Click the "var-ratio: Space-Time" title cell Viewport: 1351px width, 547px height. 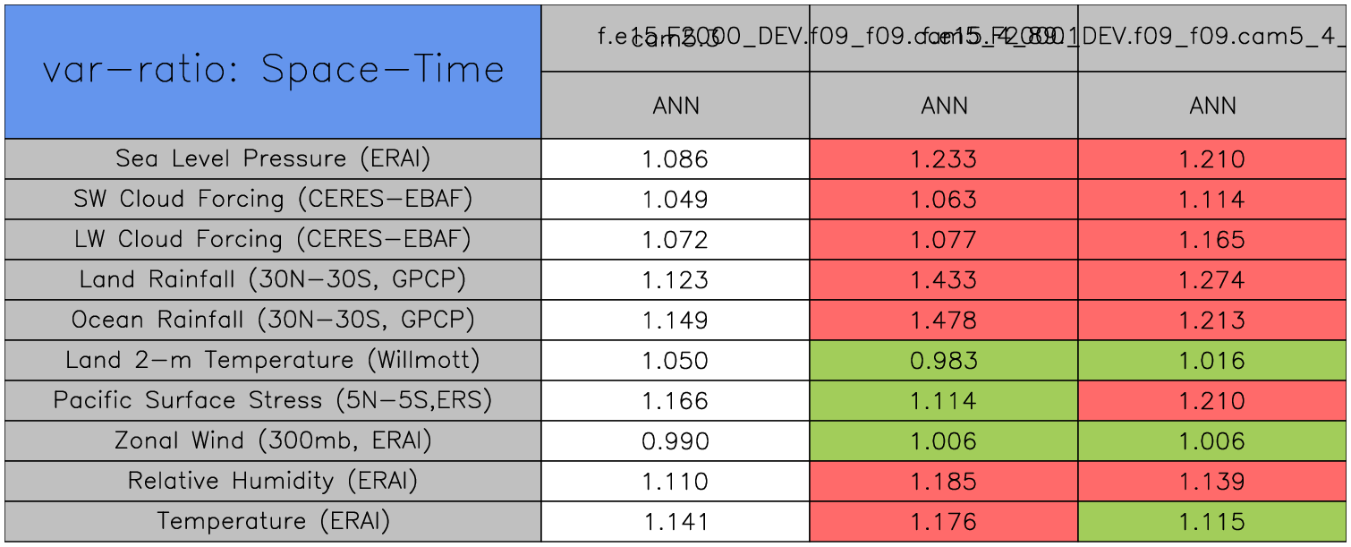(x=273, y=72)
